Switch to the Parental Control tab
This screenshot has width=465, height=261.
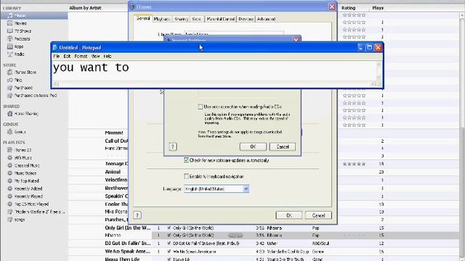click(221, 19)
